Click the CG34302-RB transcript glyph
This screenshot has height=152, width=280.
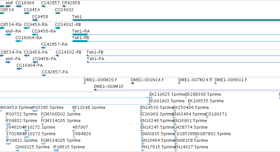pyautogui.click(x=57, y=28)
